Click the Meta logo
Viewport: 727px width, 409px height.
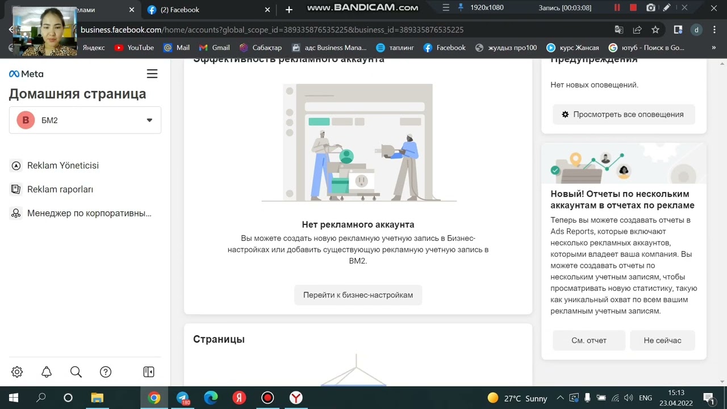[26, 74]
